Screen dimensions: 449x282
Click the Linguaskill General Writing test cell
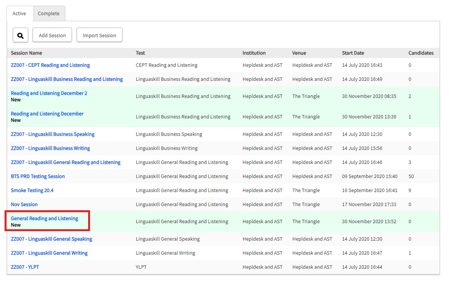pos(166,253)
